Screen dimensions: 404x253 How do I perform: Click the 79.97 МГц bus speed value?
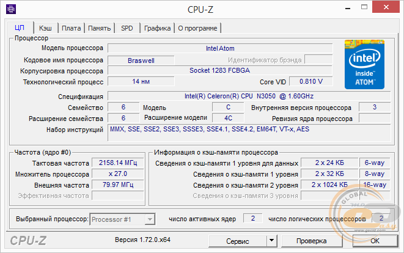pyautogui.click(x=118, y=185)
